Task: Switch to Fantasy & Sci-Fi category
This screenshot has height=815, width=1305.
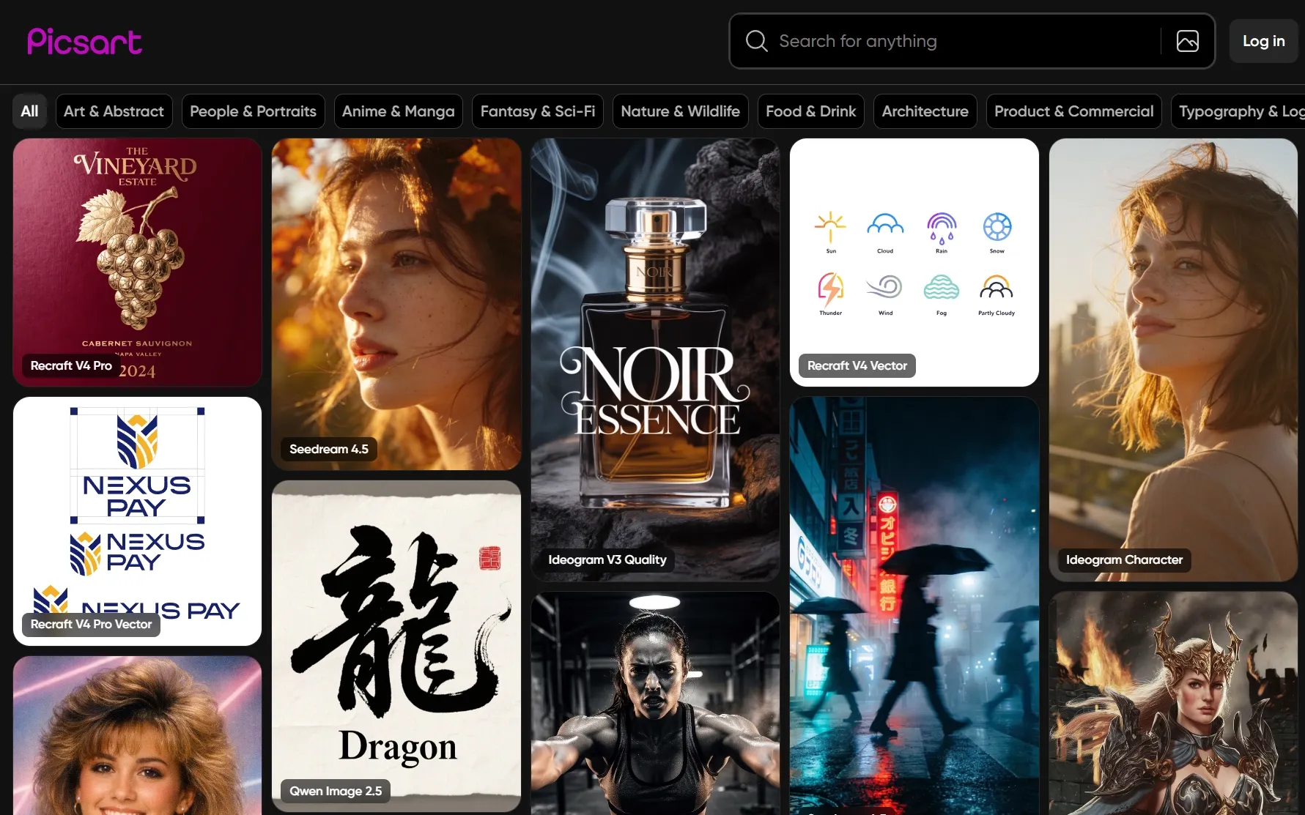Action: click(538, 111)
